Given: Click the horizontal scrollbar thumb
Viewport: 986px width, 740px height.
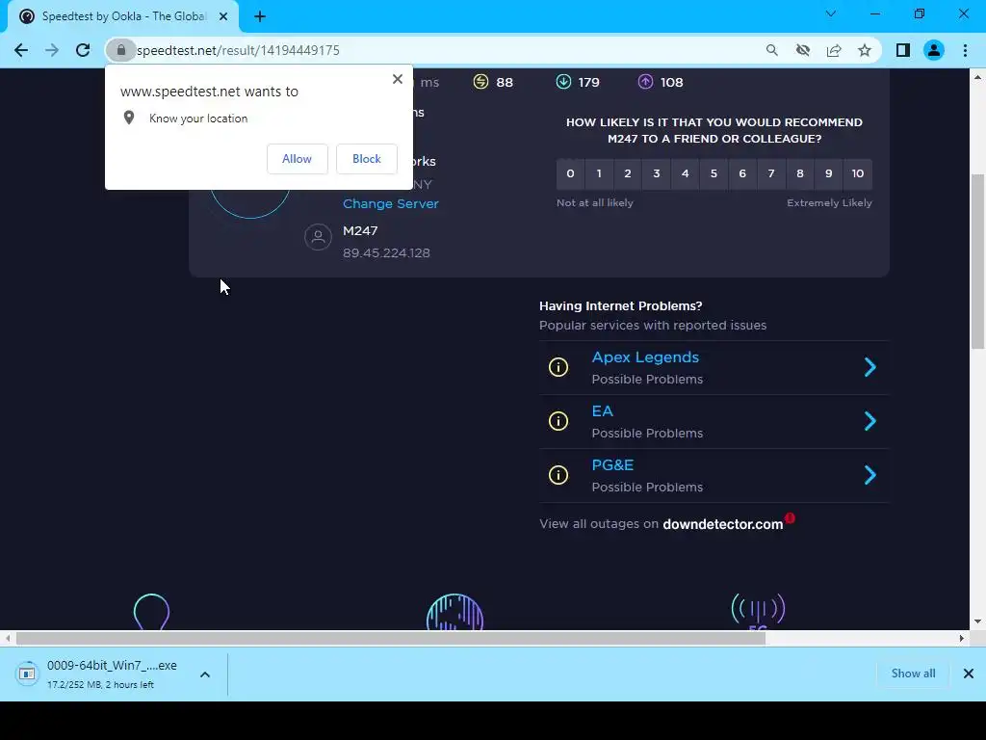Looking at the screenshot, I should point(391,638).
